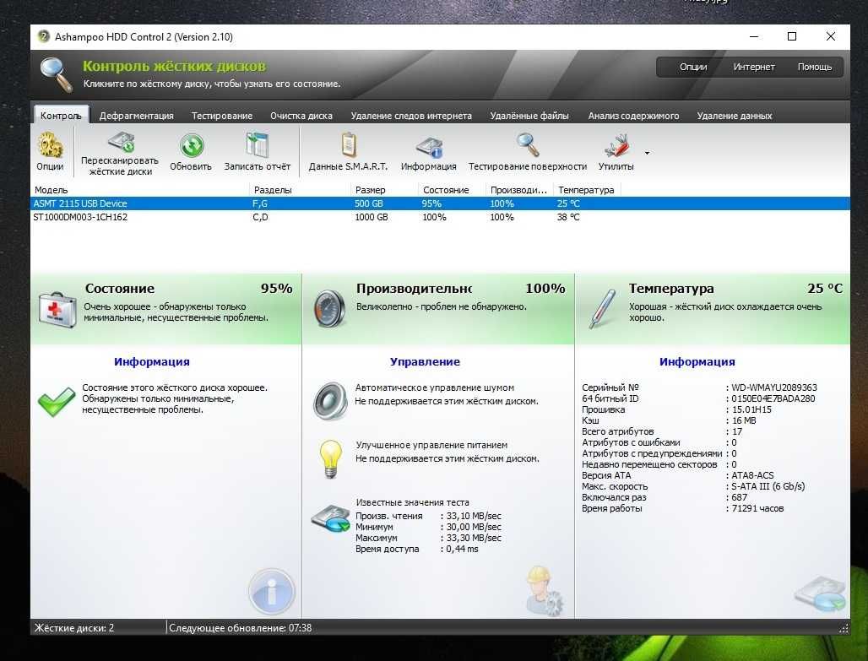This screenshot has height=661, width=868.
Task: Switch to the Удалённые файлы tab
Action: (529, 116)
